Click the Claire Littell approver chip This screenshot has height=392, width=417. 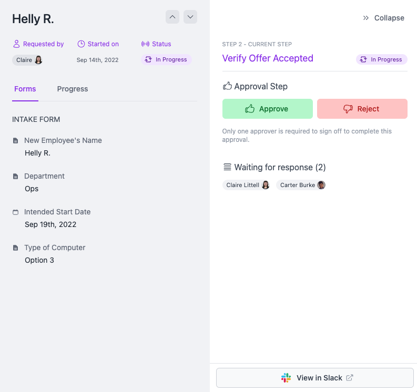247,185
